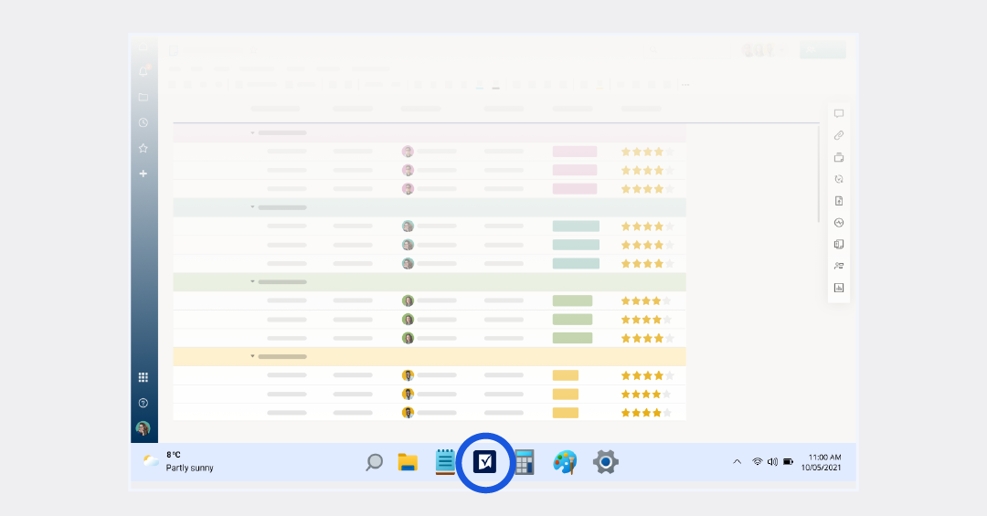The image size is (987, 516).
Task: Open Conversations speech bubble in right panel
Action: [839, 113]
